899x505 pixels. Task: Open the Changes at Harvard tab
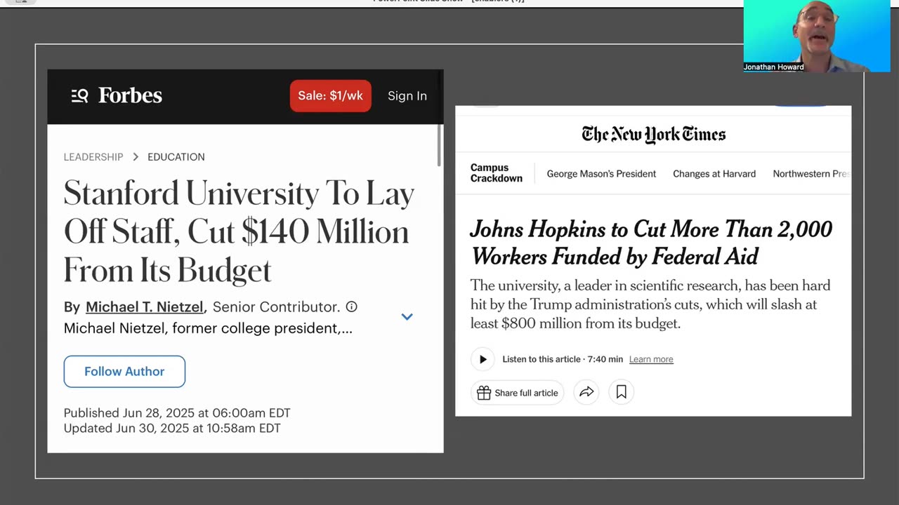pyautogui.click(x=714, y=174)
